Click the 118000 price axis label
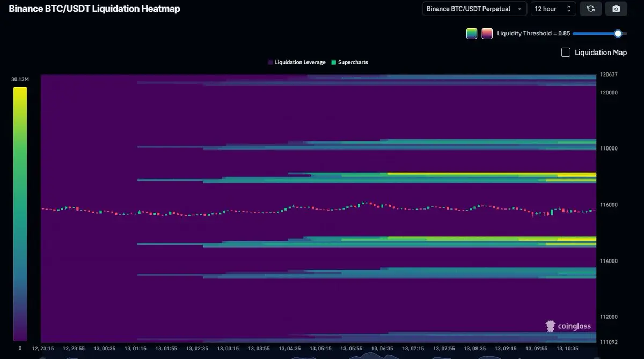The image size is (644, 359). pyautogui.click(x=609, y=148)
